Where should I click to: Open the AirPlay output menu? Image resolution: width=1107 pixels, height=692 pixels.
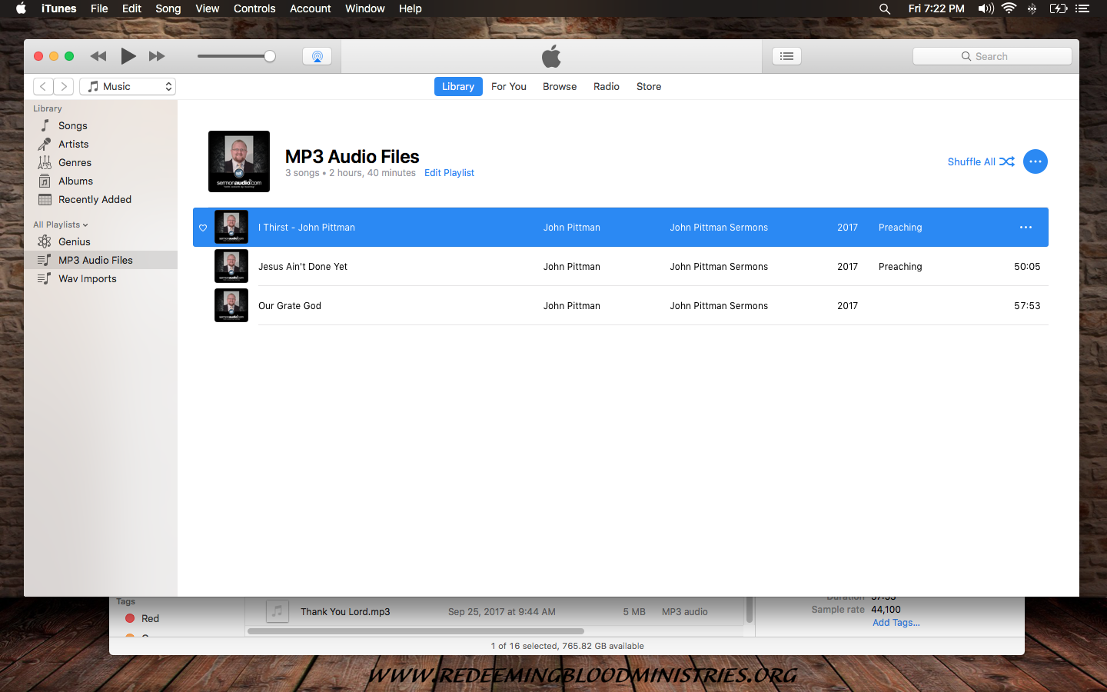coord(317,56)
